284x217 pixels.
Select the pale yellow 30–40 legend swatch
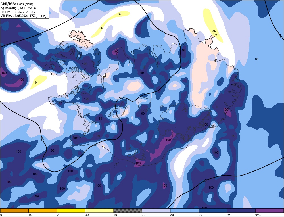coord(99,210)
